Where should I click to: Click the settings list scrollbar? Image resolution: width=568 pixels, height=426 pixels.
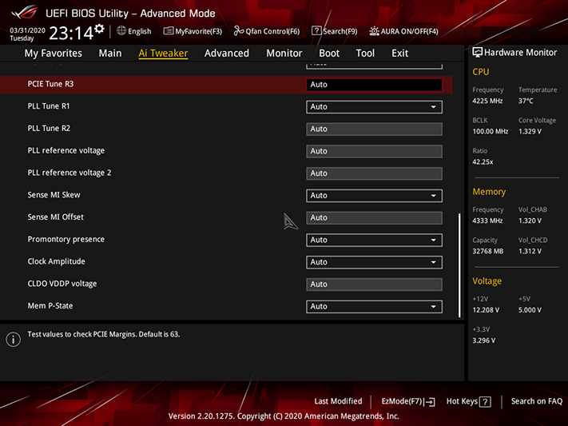click(x=459, y=265)
